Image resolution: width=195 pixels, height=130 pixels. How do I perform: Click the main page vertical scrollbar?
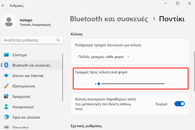pos(194,71)
